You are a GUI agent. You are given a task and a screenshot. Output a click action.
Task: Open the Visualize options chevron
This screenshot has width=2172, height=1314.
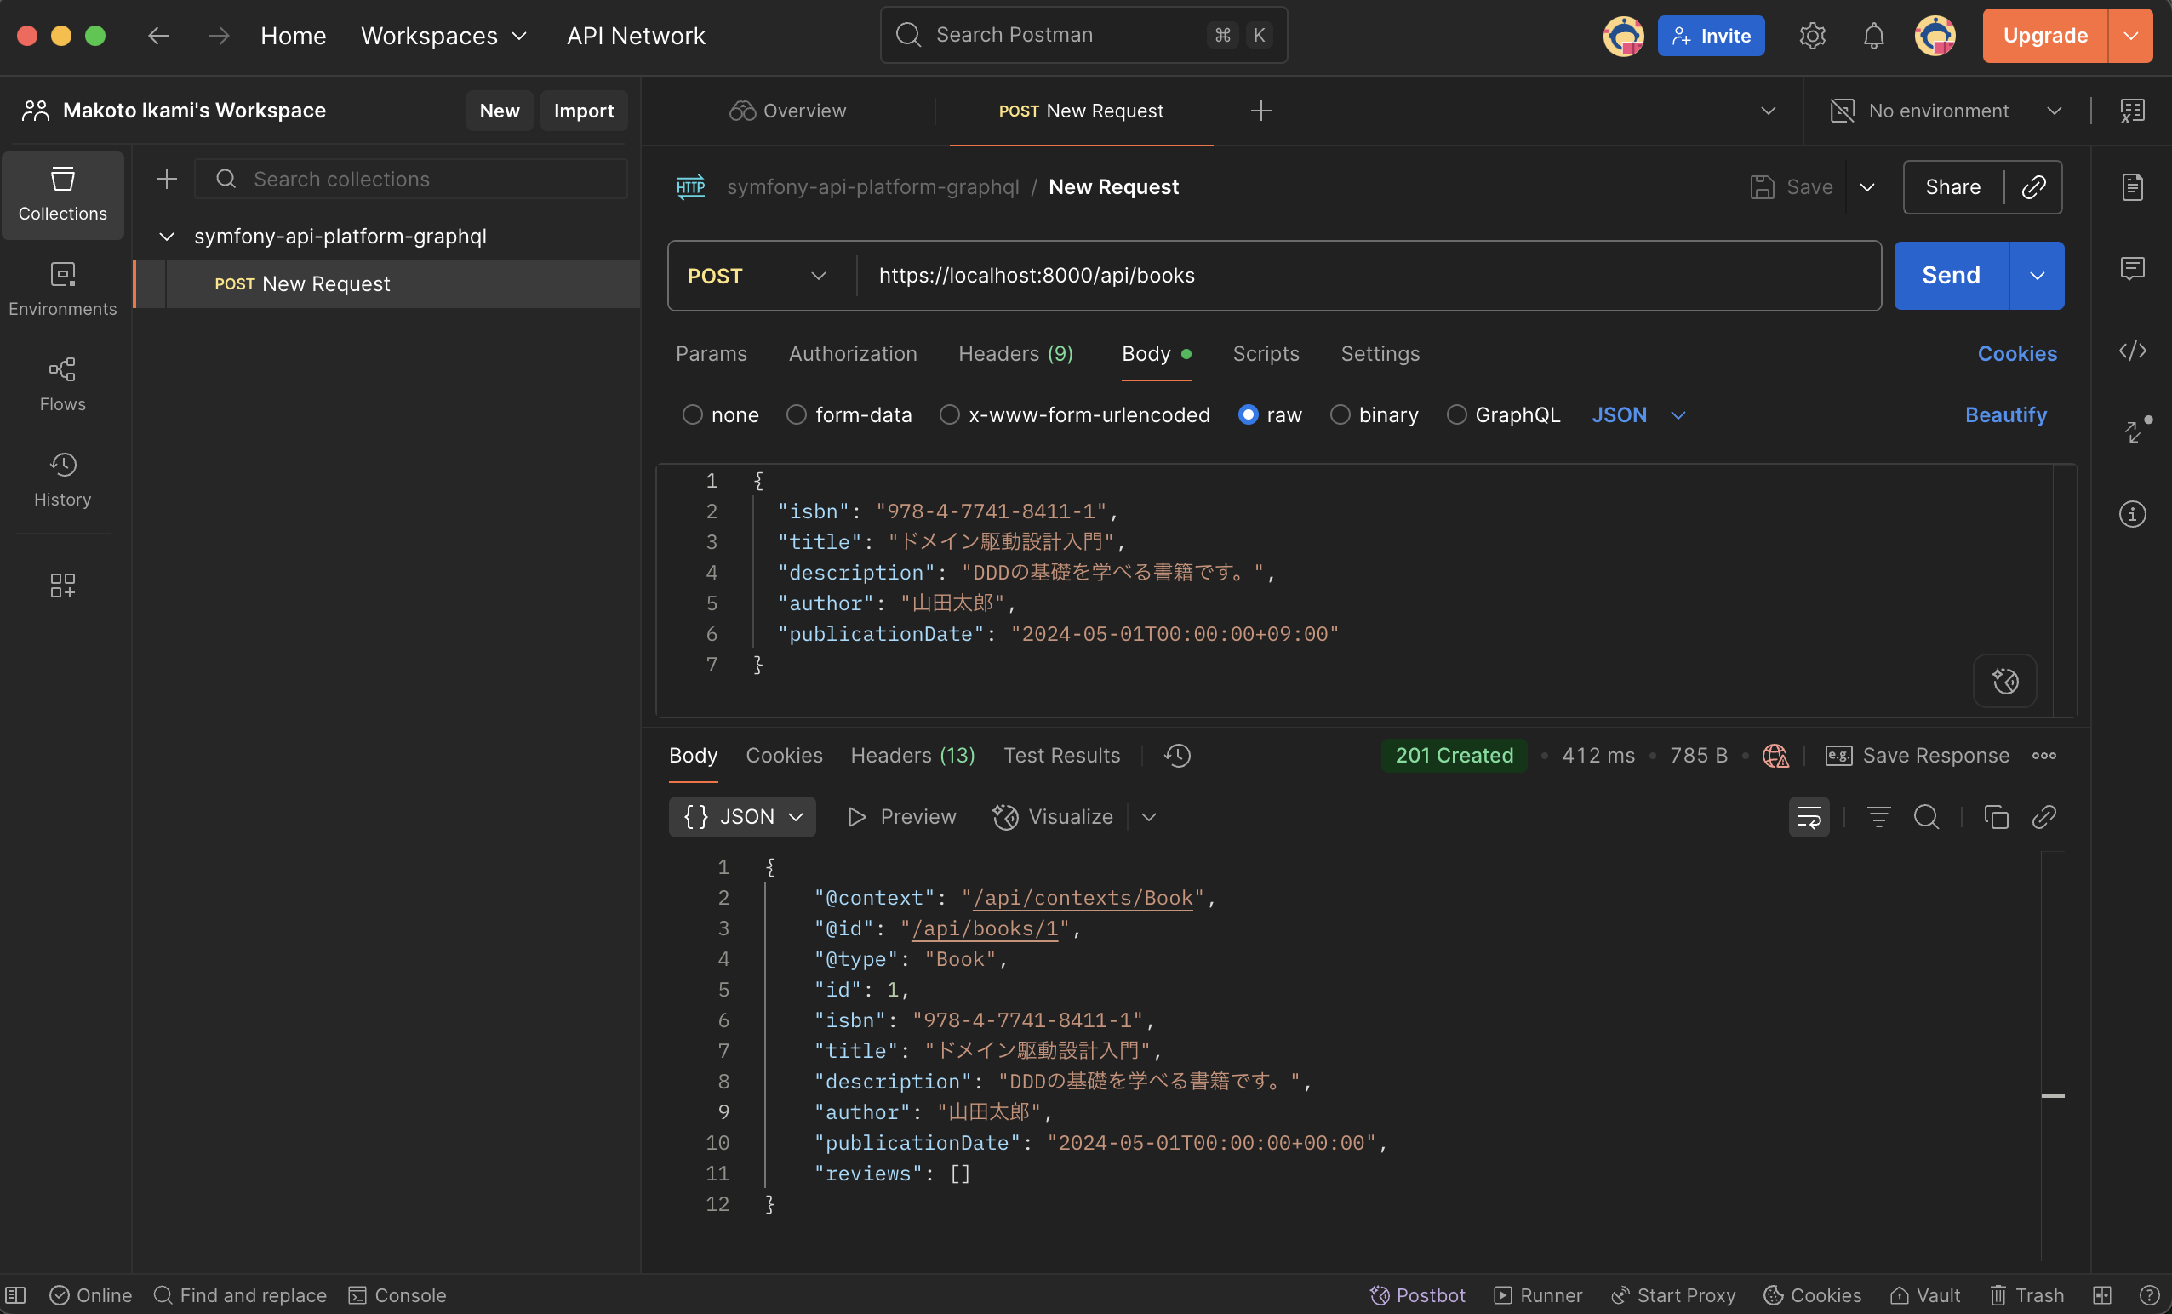[1149, 817]
